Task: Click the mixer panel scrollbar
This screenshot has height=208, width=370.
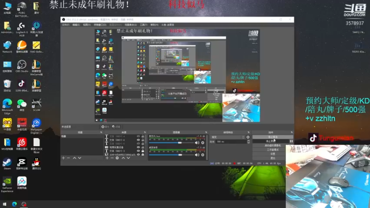Action: pyautogui.click(x=207, y=147)
